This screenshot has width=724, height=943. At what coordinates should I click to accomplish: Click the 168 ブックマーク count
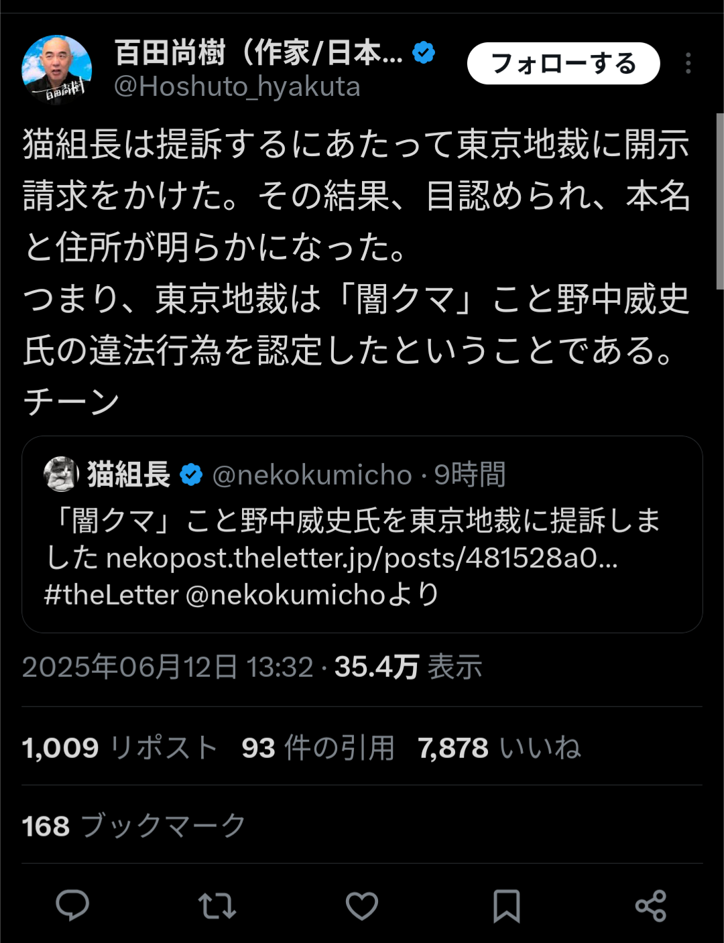[133, 826]
